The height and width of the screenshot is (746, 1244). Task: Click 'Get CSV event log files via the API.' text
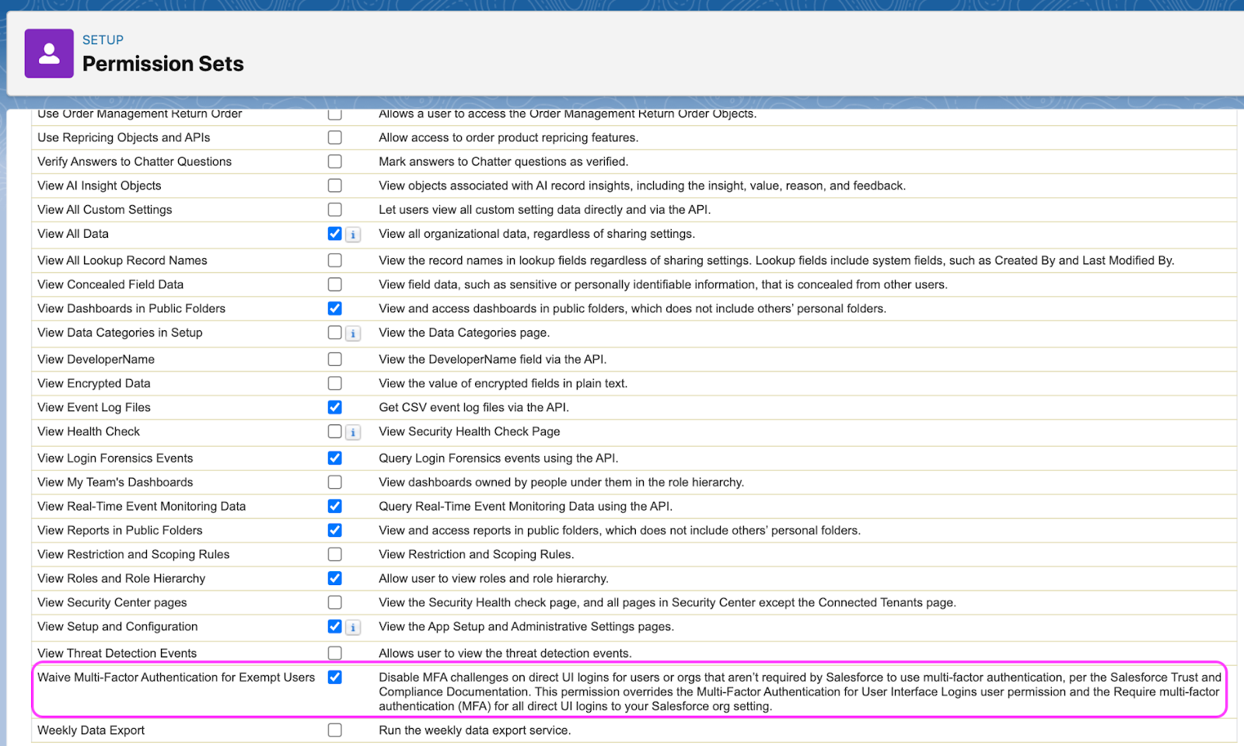(x=474, y=407)
